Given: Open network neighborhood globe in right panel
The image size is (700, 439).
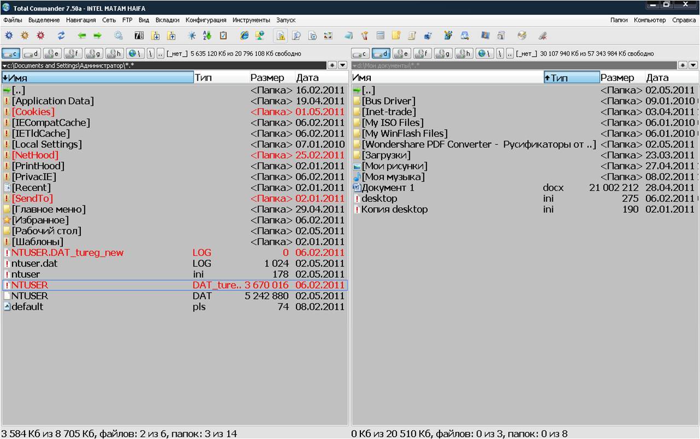Looking at the screenshot, I should (485, 54).
